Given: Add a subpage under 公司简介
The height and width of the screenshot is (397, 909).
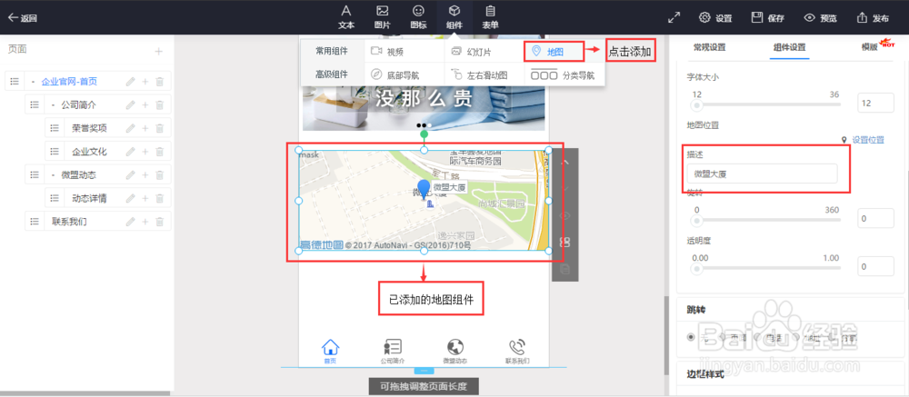Looking at the screenshot, I should click(x=145, y=104).
